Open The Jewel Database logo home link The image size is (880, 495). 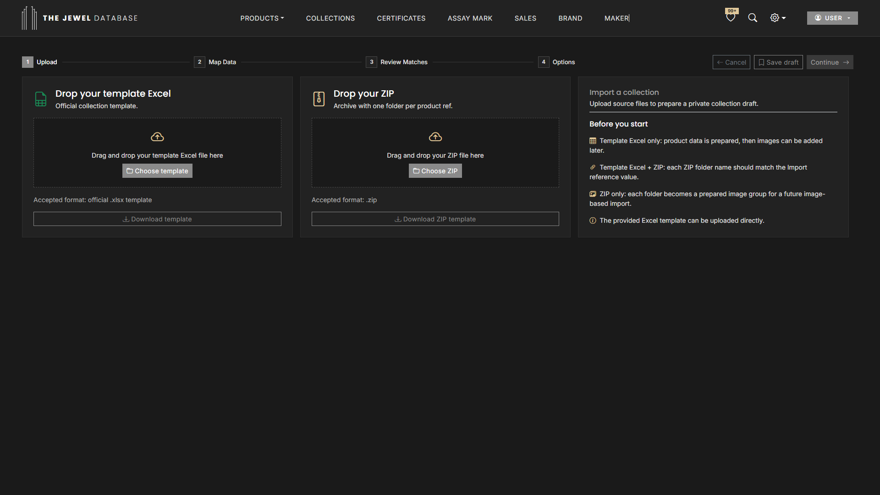point(80,18)
